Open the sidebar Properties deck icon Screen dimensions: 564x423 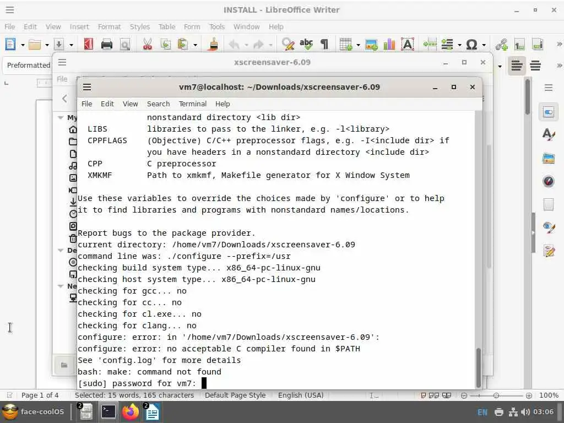[548, 112]
